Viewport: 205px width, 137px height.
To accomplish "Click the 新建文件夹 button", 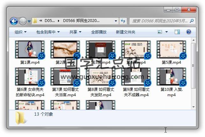I will (125, 32).
